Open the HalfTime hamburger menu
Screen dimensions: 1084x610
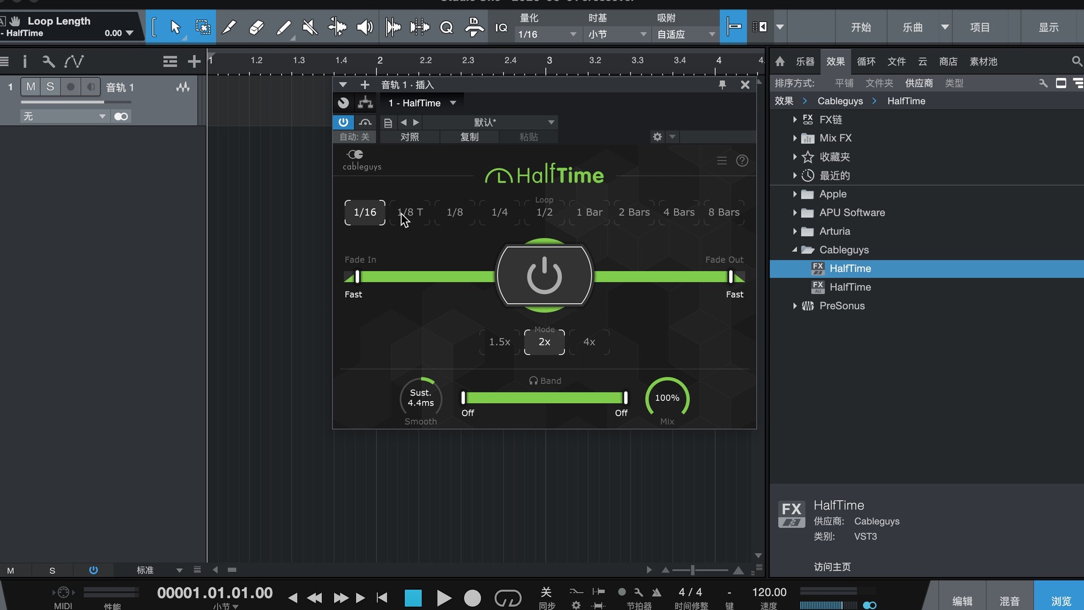point(722,160)
